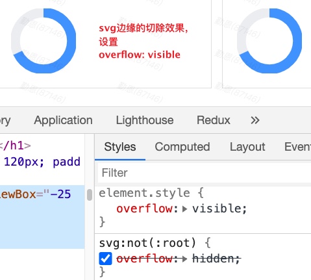
Task: Select the Styles pane tab
Action: 120,147
